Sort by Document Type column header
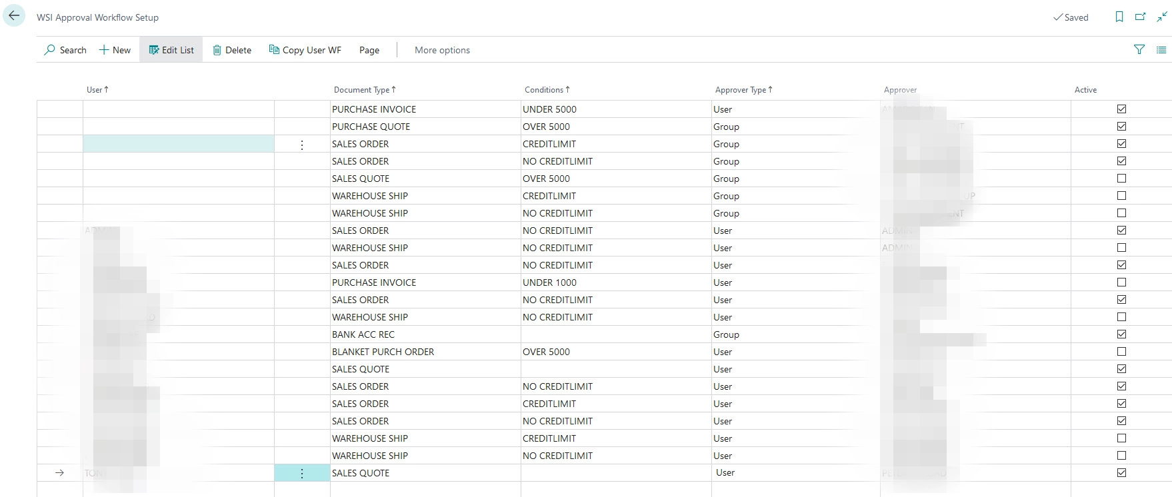Image resolution: width=1172 pixels, height=497 pixels. (x=365, y=90)
